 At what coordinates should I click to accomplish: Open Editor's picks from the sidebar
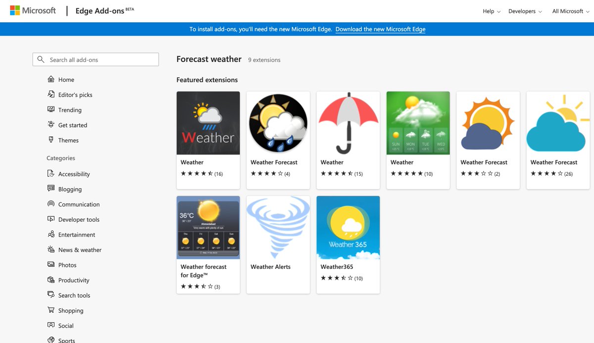(51, 95)
